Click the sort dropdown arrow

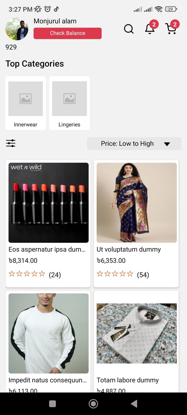[167, 144]
